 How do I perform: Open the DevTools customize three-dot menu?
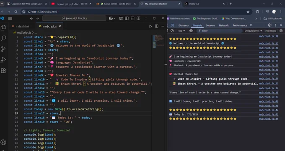point(275,25)
